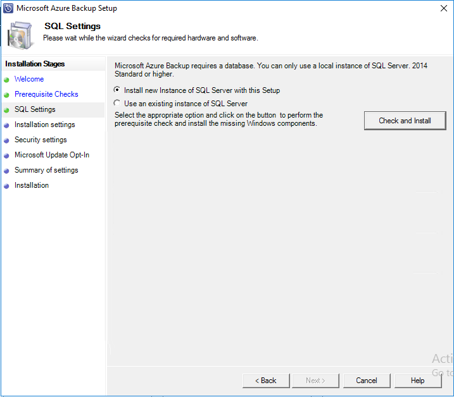Choose Use an existing instance of SQL Server

pos(117,103)
